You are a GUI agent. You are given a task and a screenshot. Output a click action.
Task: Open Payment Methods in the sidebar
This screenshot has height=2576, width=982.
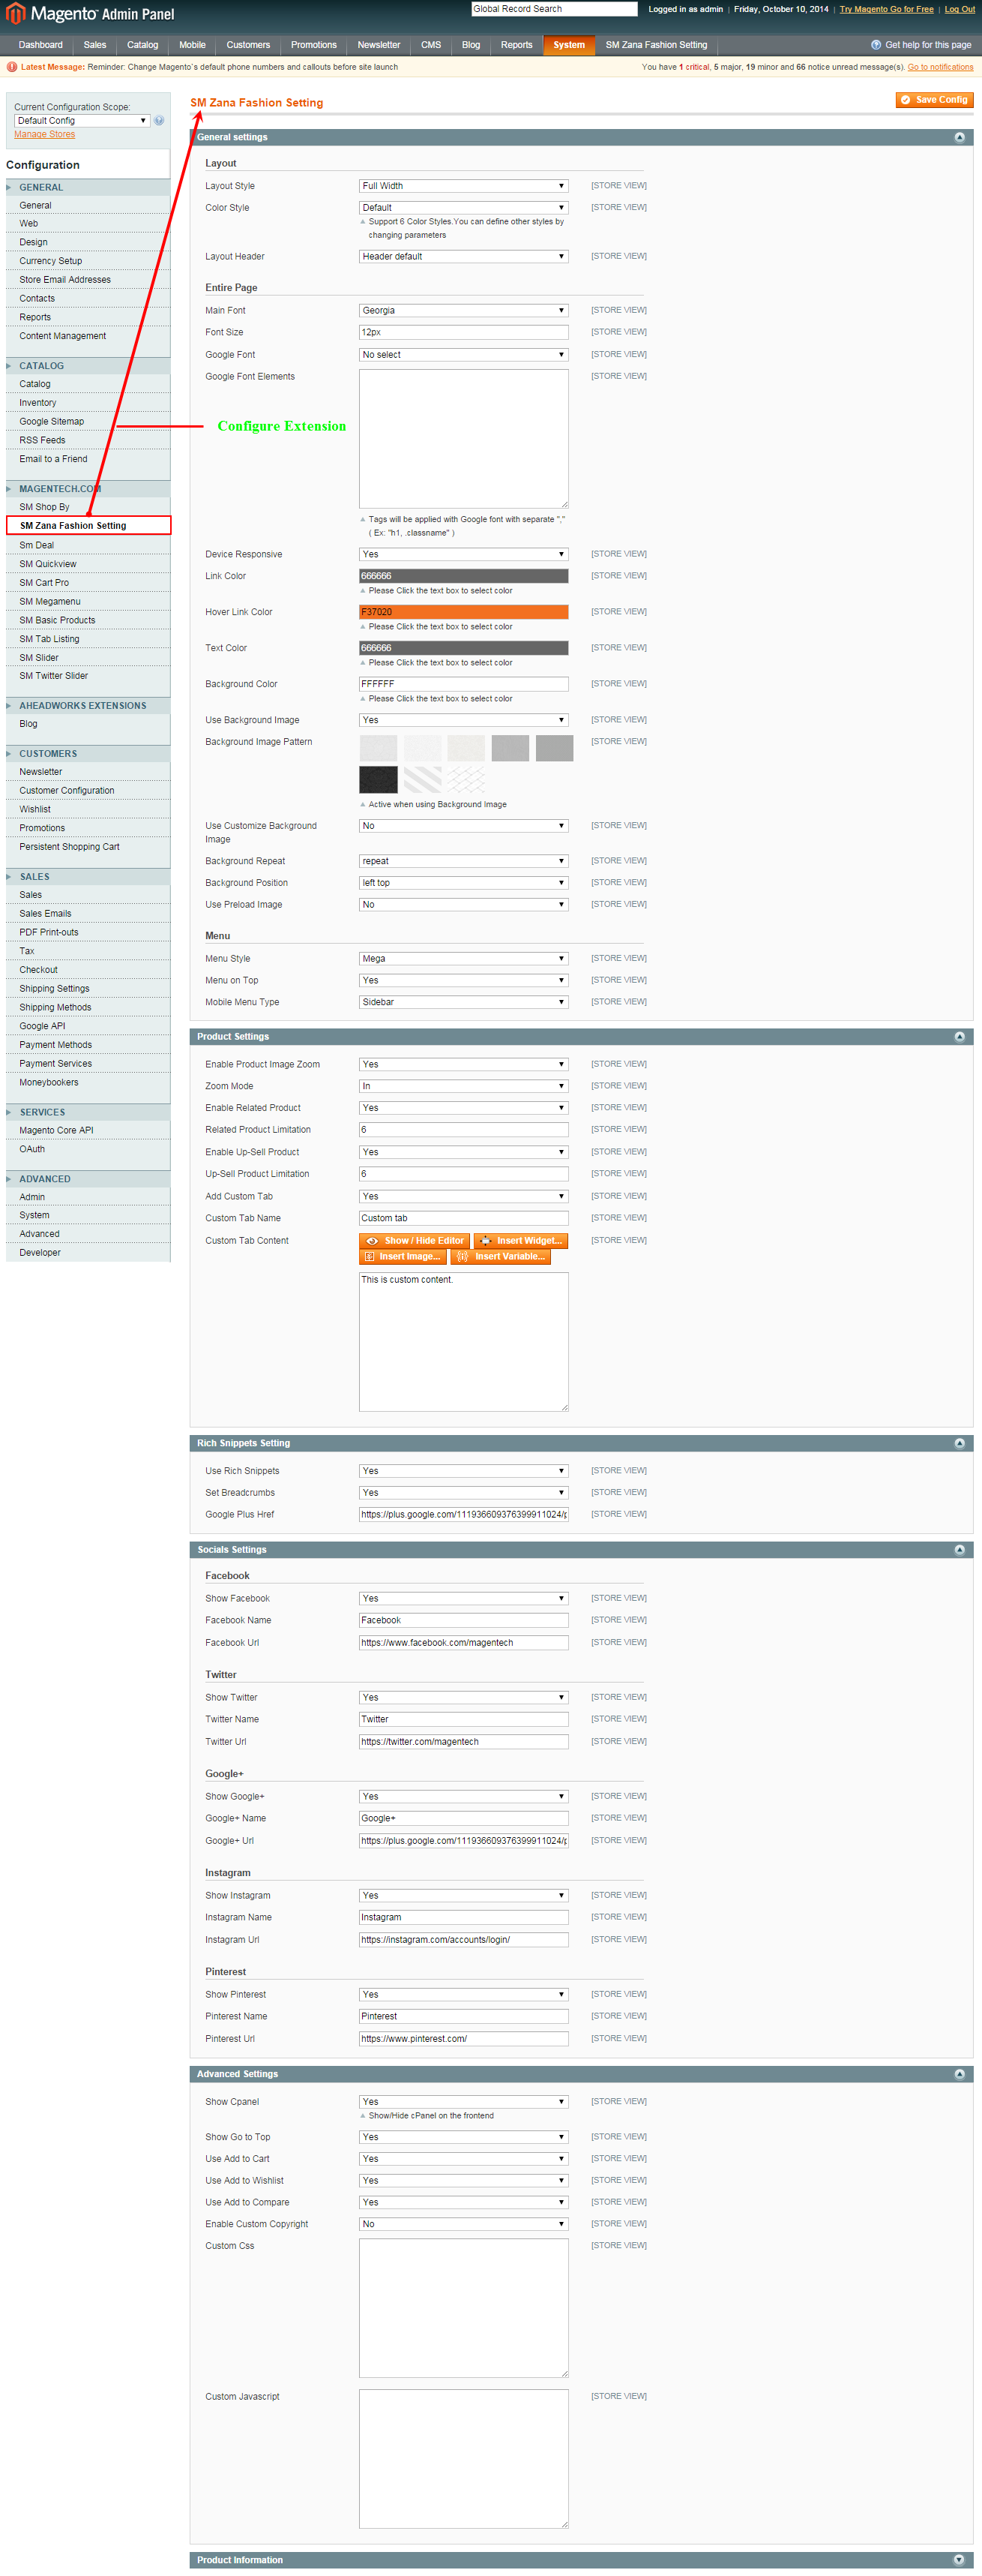[55, 1045]
